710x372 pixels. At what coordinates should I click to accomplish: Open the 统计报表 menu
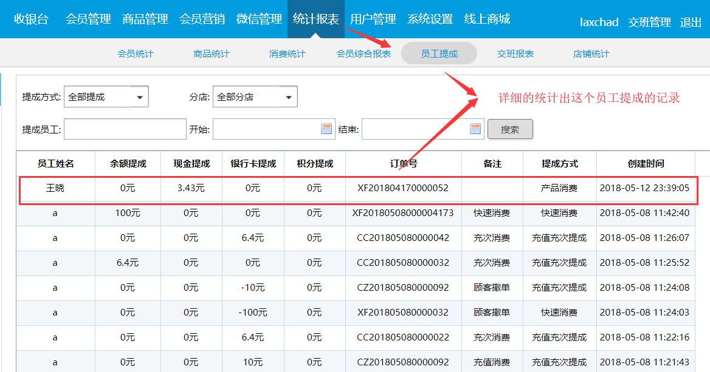pyautogui.click(x=315, y=19)
